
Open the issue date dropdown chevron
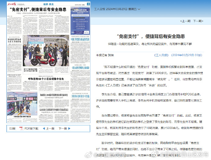pos(139,9)
